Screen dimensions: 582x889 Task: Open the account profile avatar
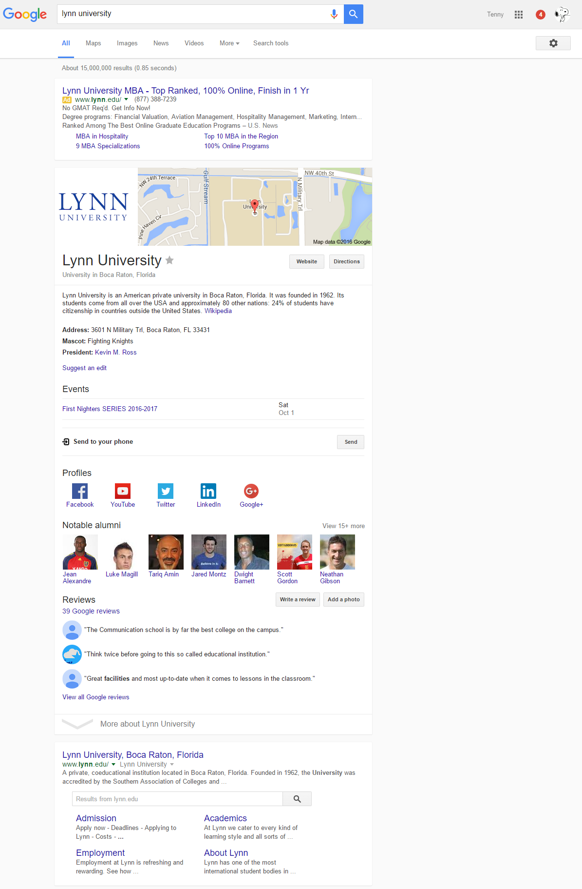(562, 15)
